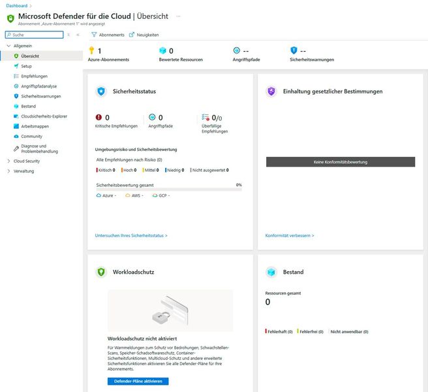Click in the Suche search field
The width and height of the screenshot is (428, 392).
[x=35, y=35]
